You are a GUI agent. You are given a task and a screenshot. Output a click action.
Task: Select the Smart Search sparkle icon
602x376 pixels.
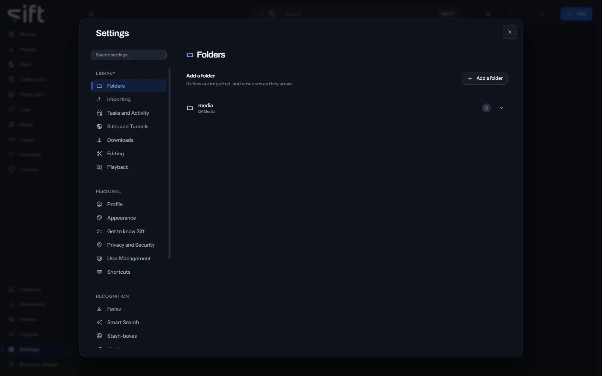[99, 322]
